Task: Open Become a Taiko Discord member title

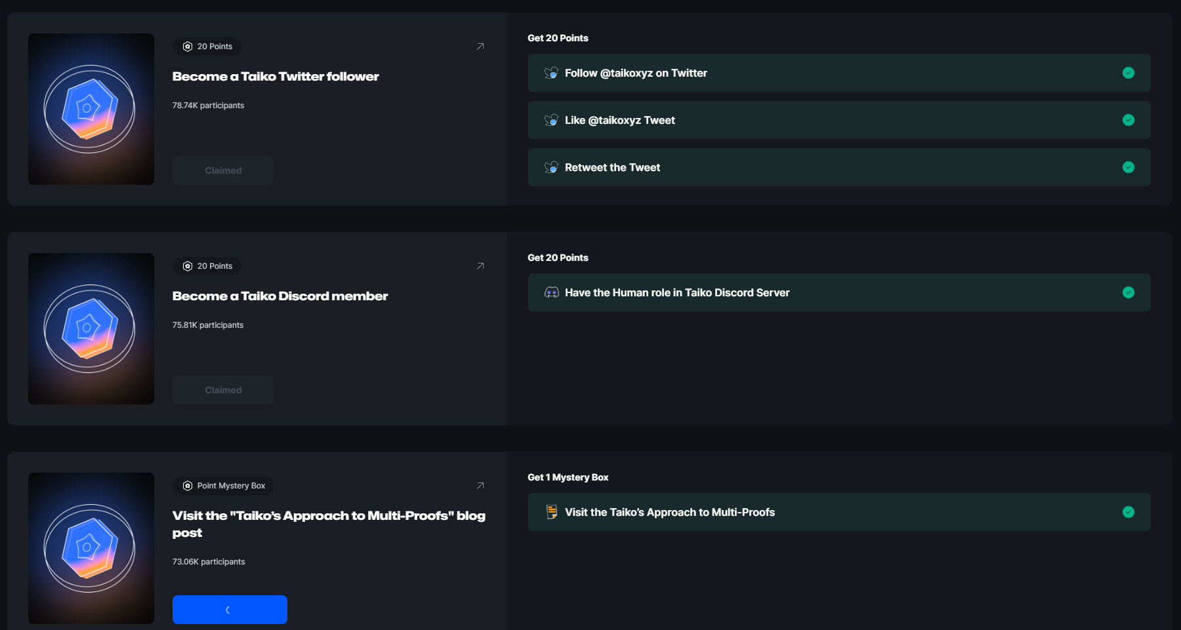Action: [280, 296]
